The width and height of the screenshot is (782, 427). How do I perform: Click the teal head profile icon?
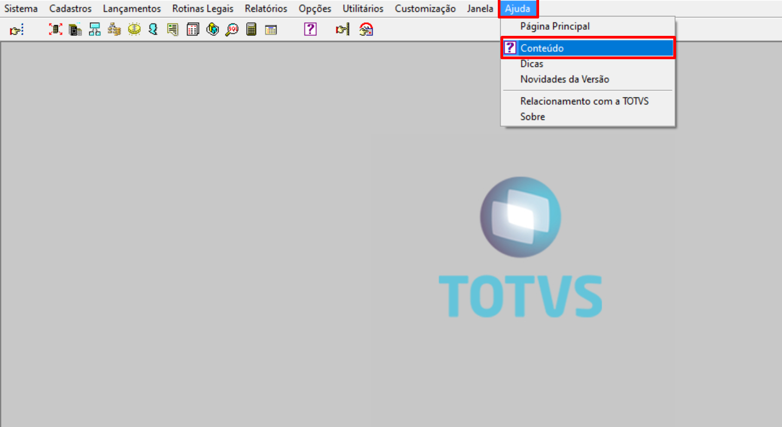click(153, 29)
